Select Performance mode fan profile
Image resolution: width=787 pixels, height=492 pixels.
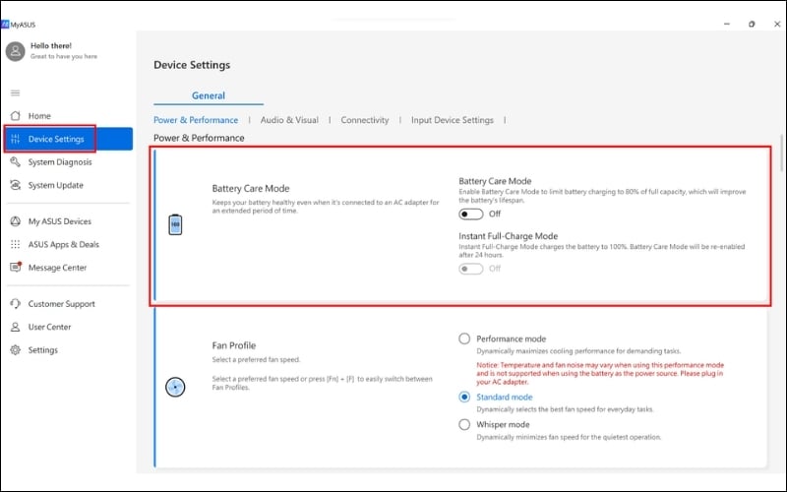(464, 338)
